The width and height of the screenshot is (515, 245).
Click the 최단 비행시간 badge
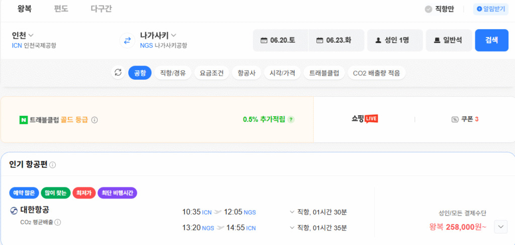point(117,193)
